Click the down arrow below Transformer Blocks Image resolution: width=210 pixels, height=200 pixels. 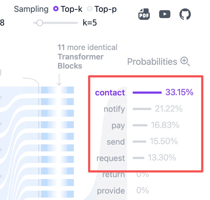click(59, 80)
